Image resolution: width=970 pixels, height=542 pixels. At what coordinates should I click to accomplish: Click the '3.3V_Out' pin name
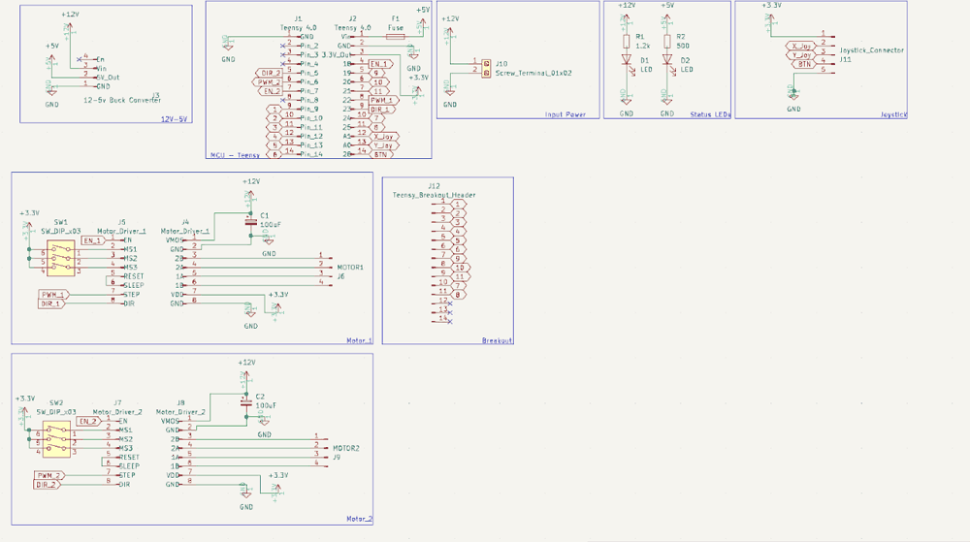336,55
